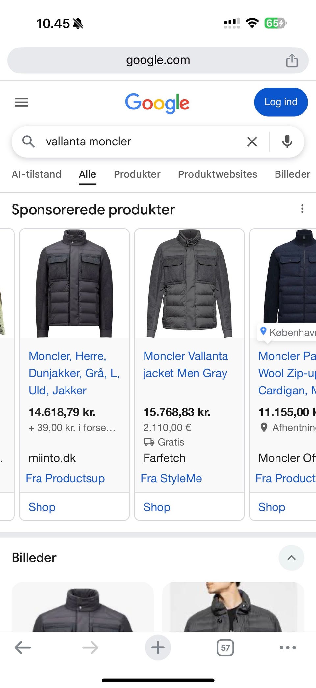
Task: Click Shop under the miinto.dk product
Action: [x=42, y=507]
